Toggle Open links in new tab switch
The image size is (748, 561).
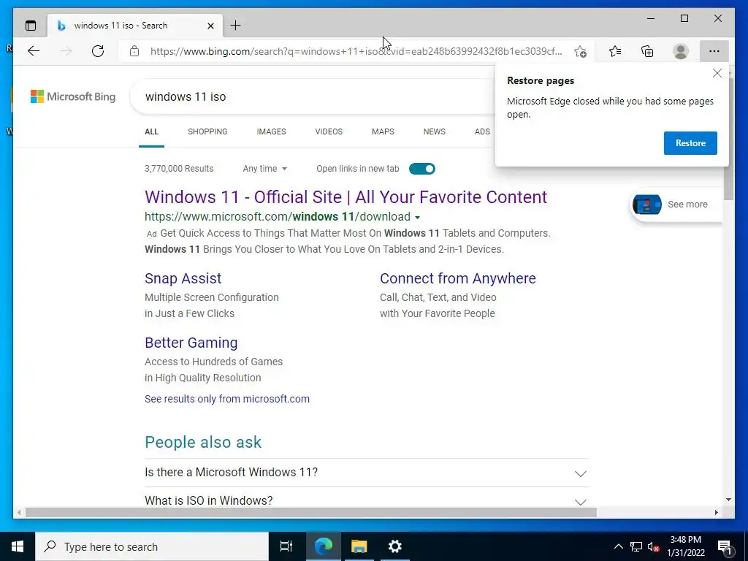pos(422,169)
